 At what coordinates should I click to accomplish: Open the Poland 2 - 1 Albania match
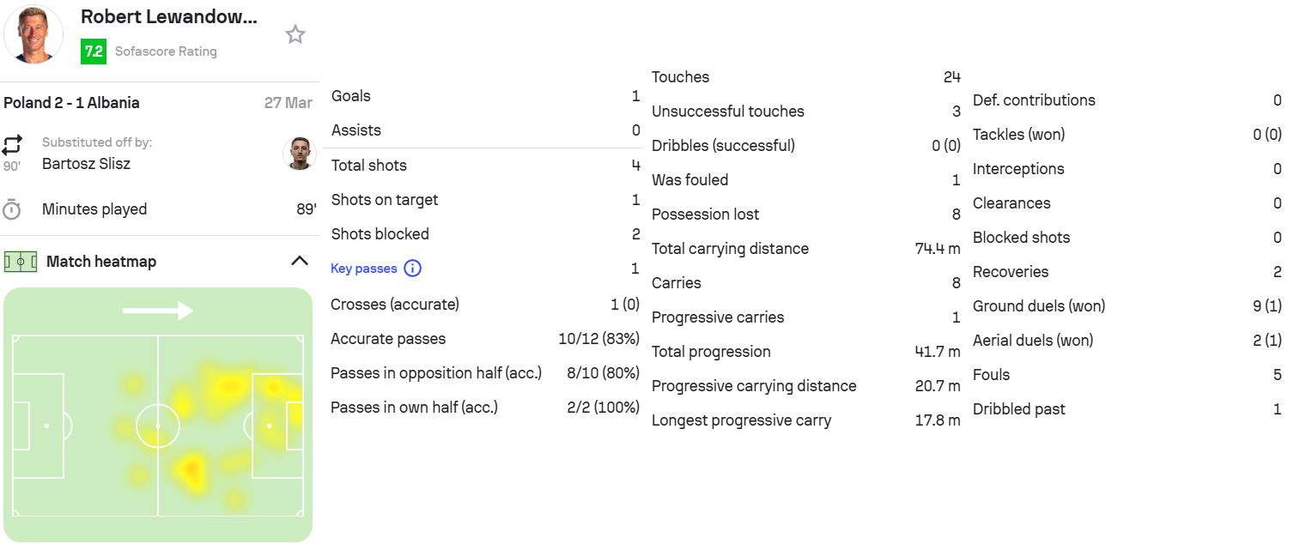click(71, 103)
